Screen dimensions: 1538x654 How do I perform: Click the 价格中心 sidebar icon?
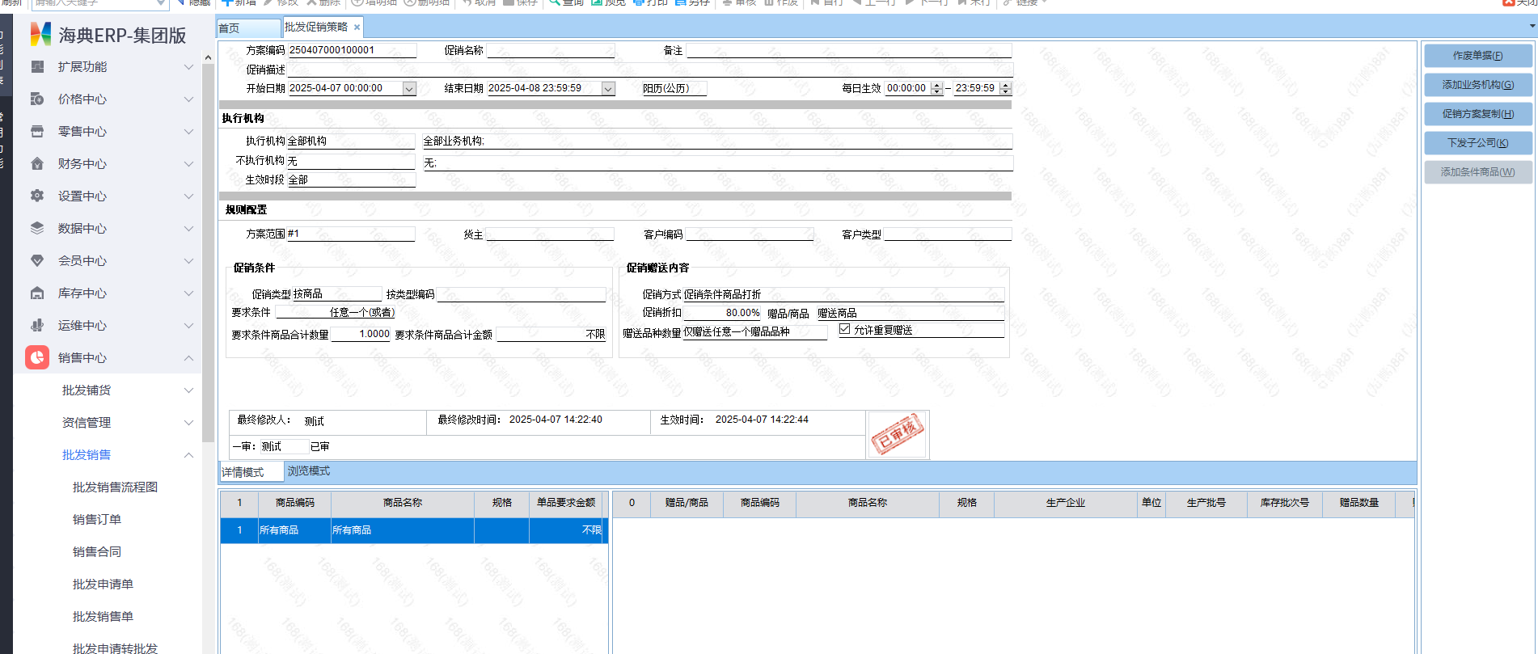[37, 99]
